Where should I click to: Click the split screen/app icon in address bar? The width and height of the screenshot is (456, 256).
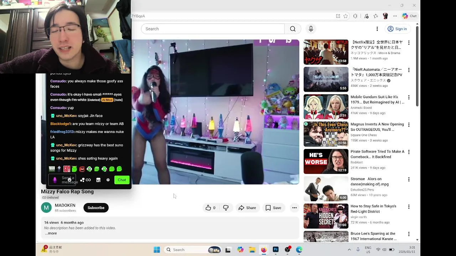pos(338,16)
